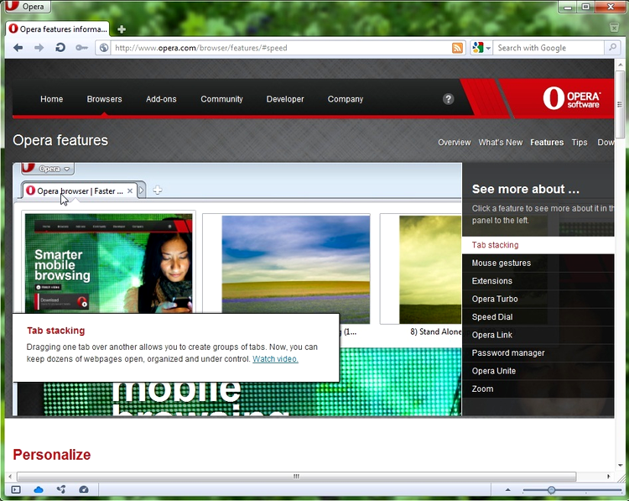Click the horizontal scrollbar

(x=296, y=477)
